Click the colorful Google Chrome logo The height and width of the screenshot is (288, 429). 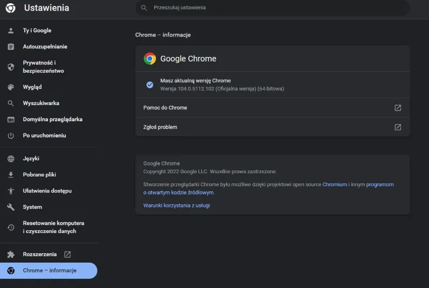pos(150,58)
